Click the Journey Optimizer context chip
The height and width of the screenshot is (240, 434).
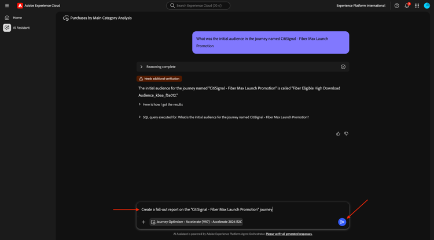tap(196, 222)
